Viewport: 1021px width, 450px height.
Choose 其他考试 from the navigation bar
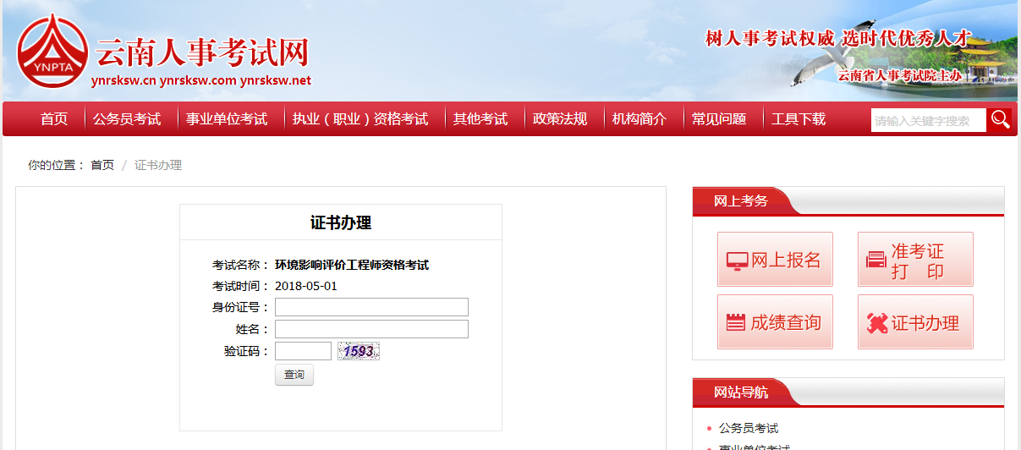pos(480,119)
